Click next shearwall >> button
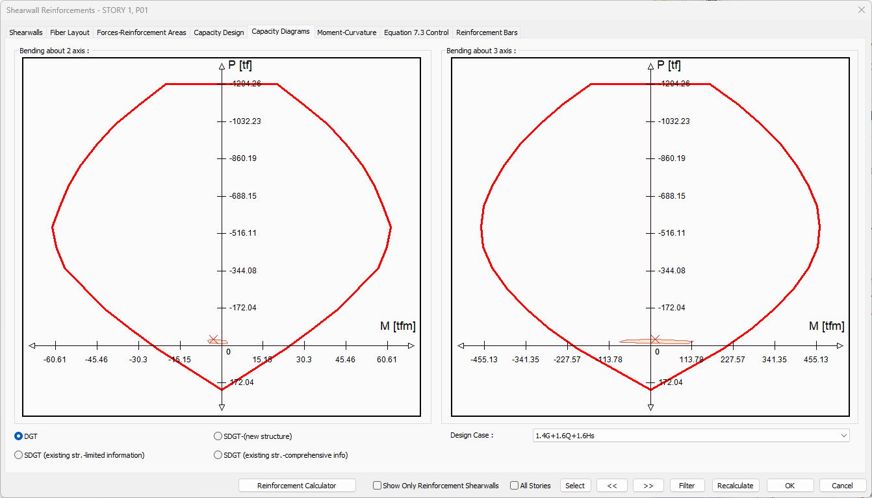The width and height of the screenshot is (872, 498). pyautogui.click(x=648, y=486)
